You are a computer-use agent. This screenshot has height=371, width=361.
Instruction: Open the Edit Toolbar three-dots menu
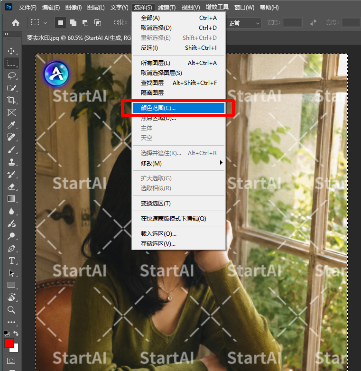click(11, 322)
